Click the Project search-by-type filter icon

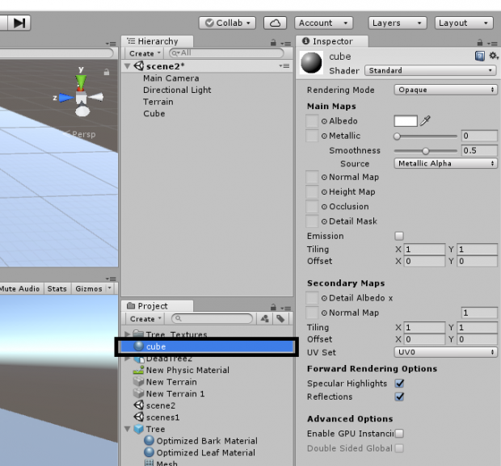[x=267, y=319]
